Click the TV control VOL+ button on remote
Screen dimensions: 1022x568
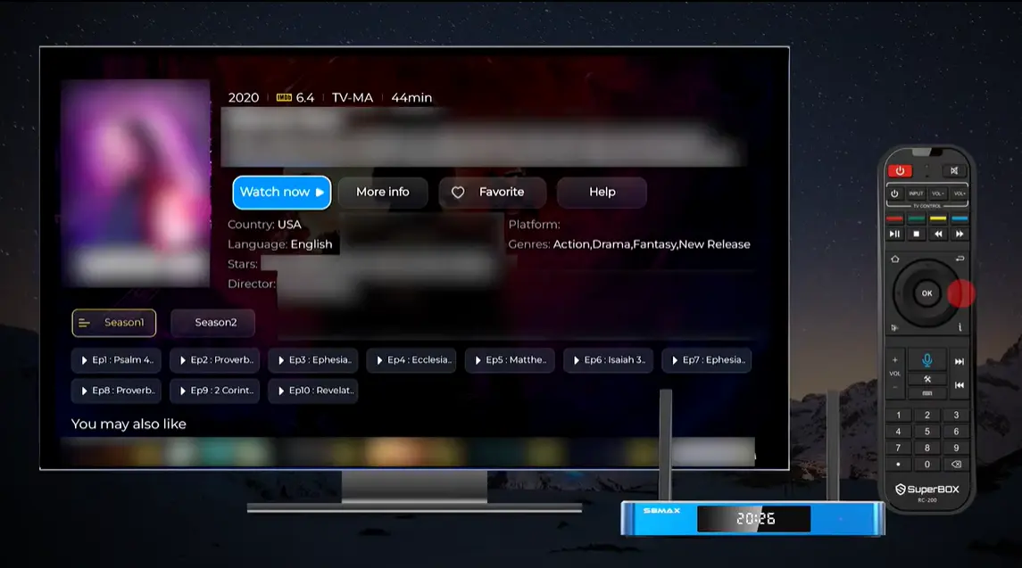(959, 193)
